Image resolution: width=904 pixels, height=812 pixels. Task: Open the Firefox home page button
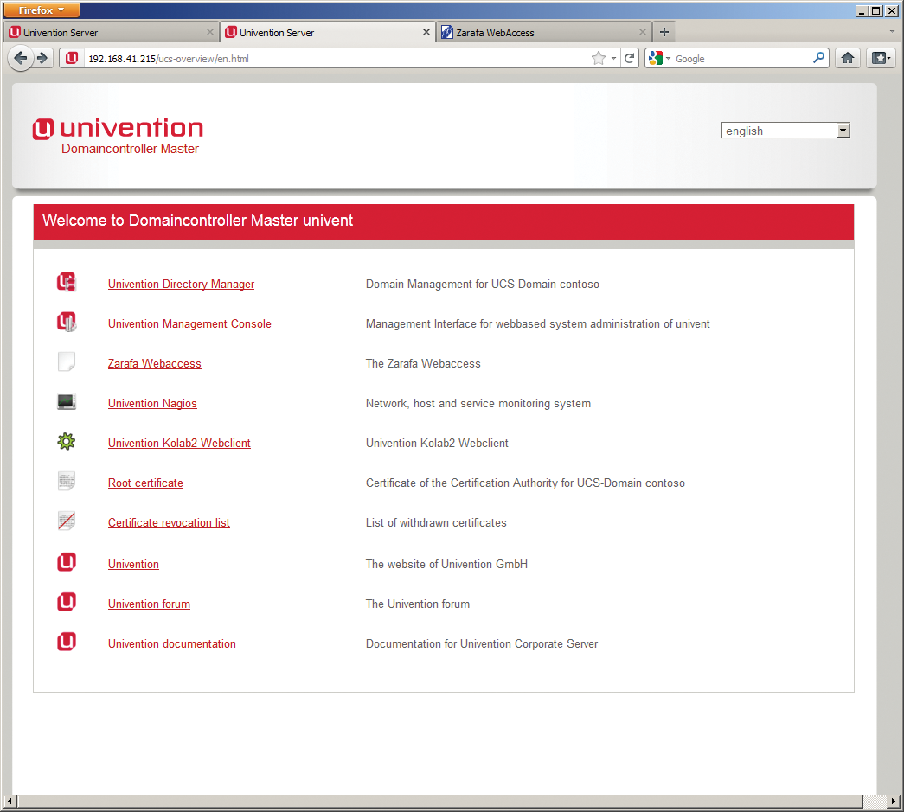click(x=848, y=58)
